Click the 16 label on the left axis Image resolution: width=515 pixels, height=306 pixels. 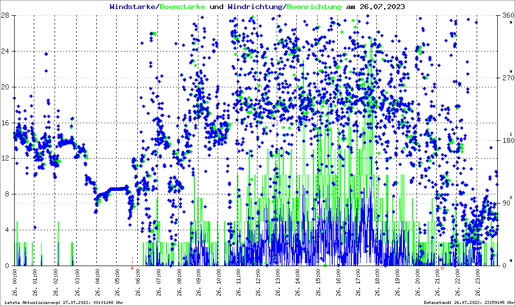[x=5, y=123]
